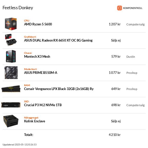
Task: Click the Komponentkoll chip logo icon
Action: pyautogui.click(x=120, y=8)
